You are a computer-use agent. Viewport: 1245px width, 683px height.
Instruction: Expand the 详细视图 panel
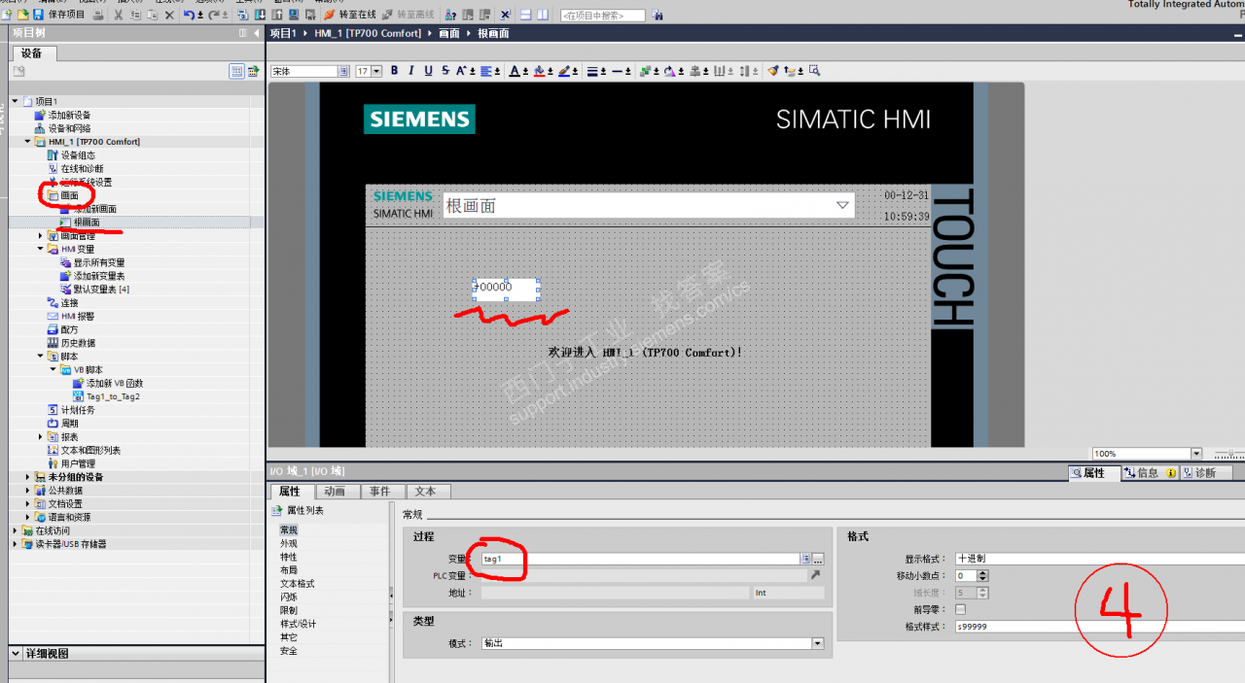coord(17,654)
